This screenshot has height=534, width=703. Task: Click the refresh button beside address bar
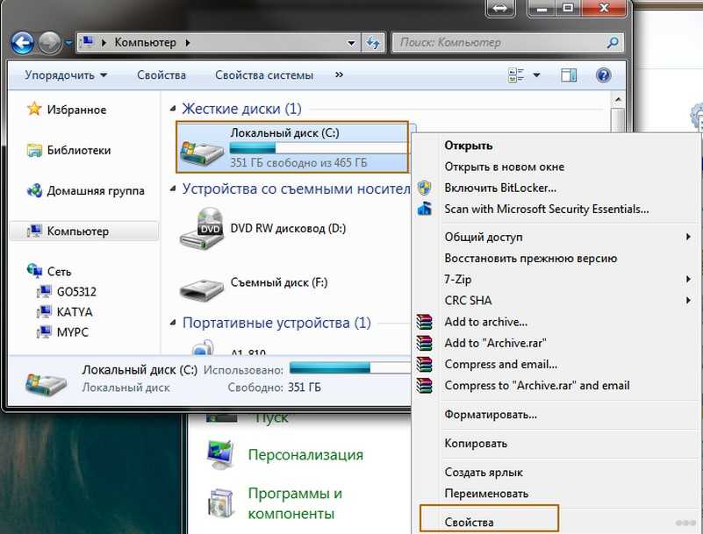(x=374, y=42)
